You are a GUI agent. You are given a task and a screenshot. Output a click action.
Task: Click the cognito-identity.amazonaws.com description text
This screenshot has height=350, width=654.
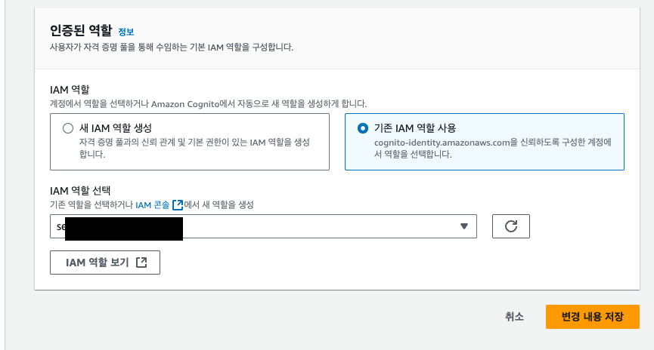pos(493,148)
